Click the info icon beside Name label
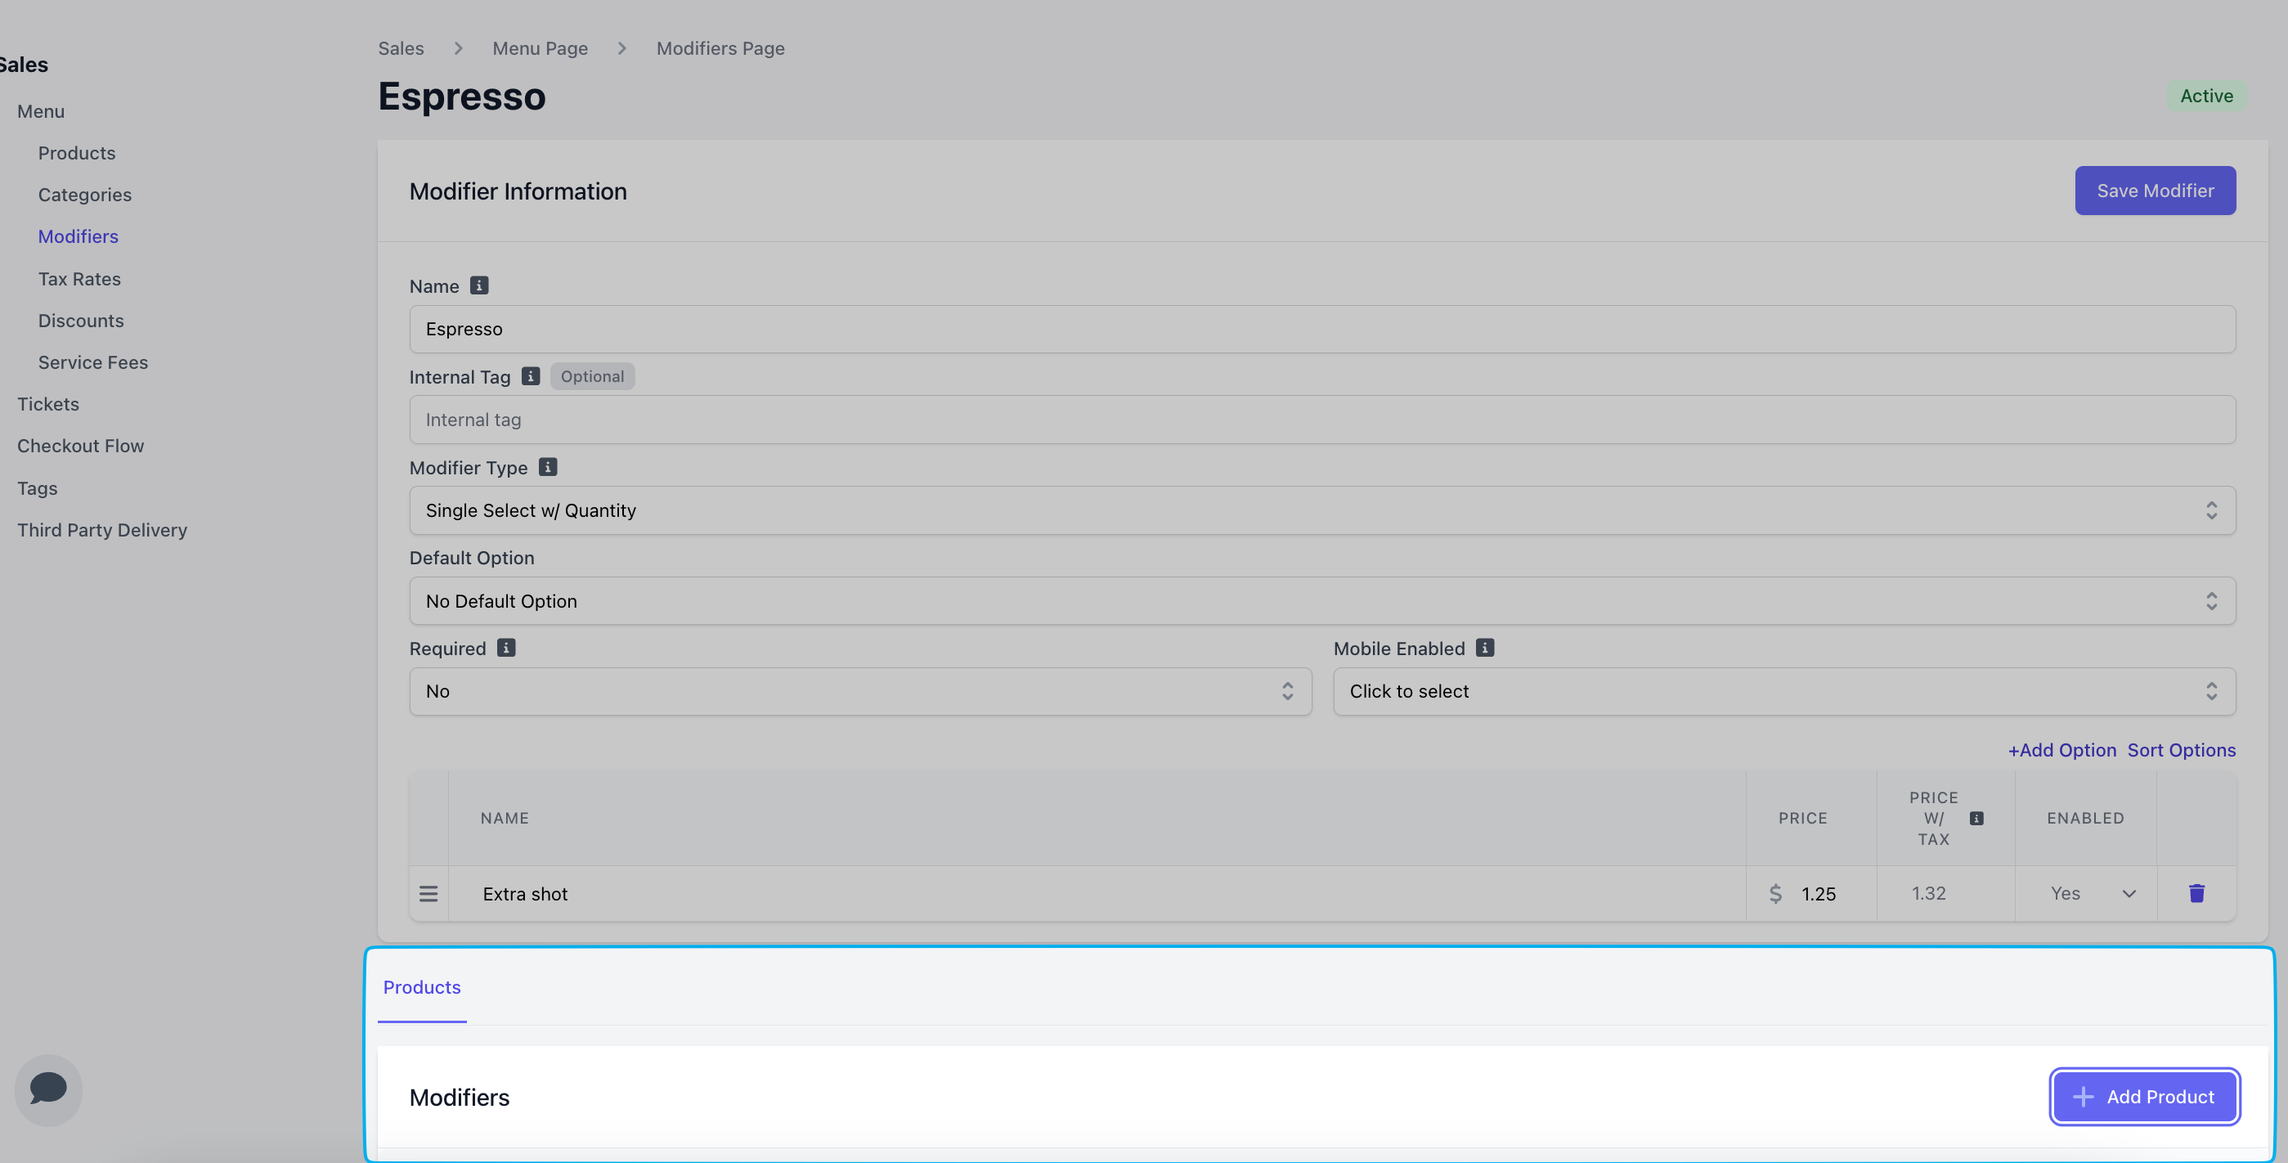This screenshot has height=1163, width=2288. pyautogui.click(x=478, y=285)
